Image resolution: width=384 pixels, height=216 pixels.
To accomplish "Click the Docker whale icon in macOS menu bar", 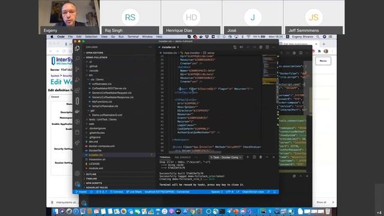I will (201, 37).
